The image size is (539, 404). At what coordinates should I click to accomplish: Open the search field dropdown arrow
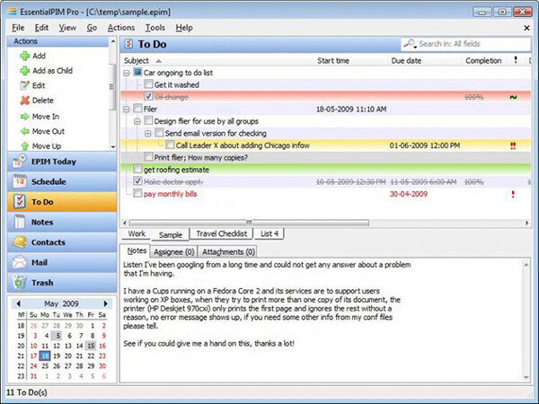tap(415, 46)
